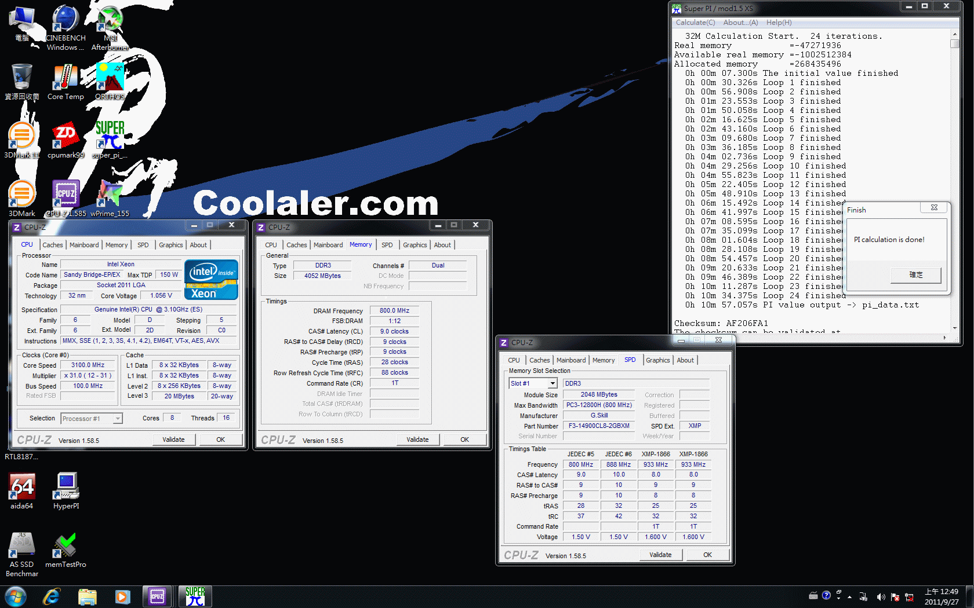Select the CPU-Z taskbar button

click(x=158, y=596)
